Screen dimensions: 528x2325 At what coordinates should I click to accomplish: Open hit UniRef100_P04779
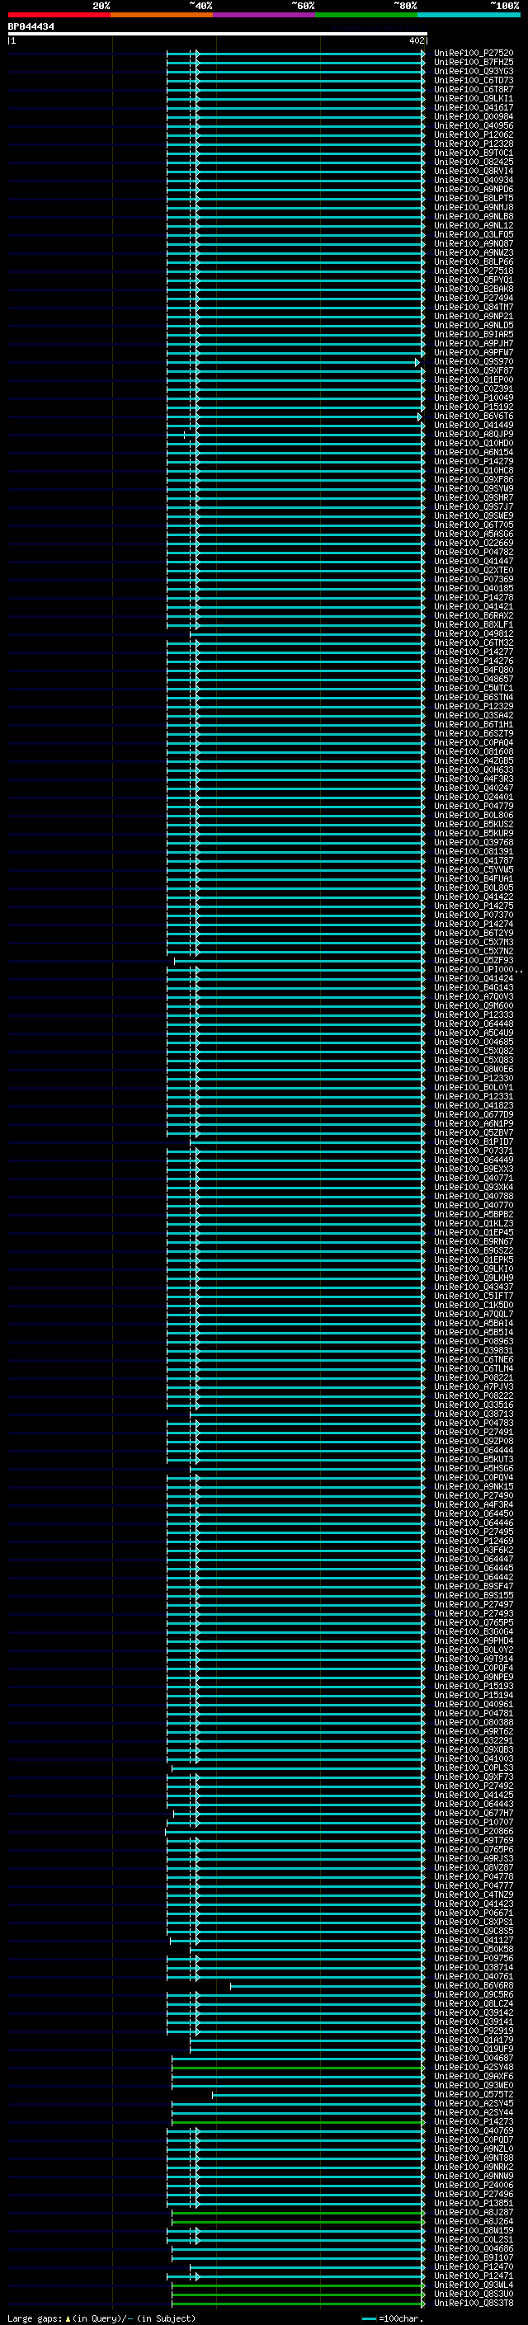pos(474,806)
